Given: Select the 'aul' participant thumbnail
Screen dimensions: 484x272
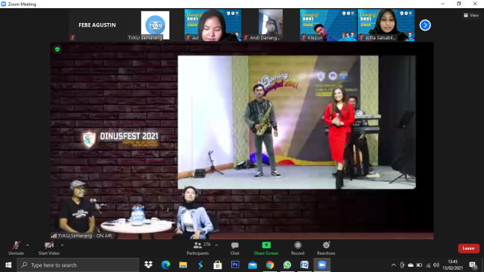Looking at the screenshot, I should pyautogui.click(x=213, y=25).
